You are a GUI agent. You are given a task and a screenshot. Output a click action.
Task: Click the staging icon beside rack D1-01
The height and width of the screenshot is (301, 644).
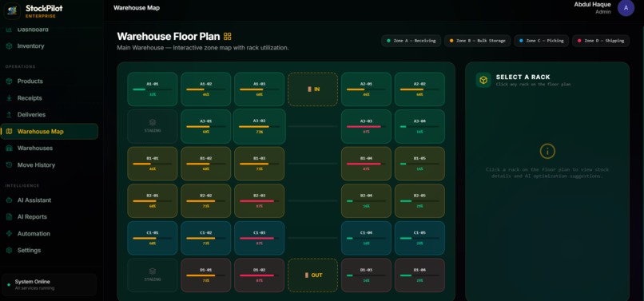(x=153, y=271)
